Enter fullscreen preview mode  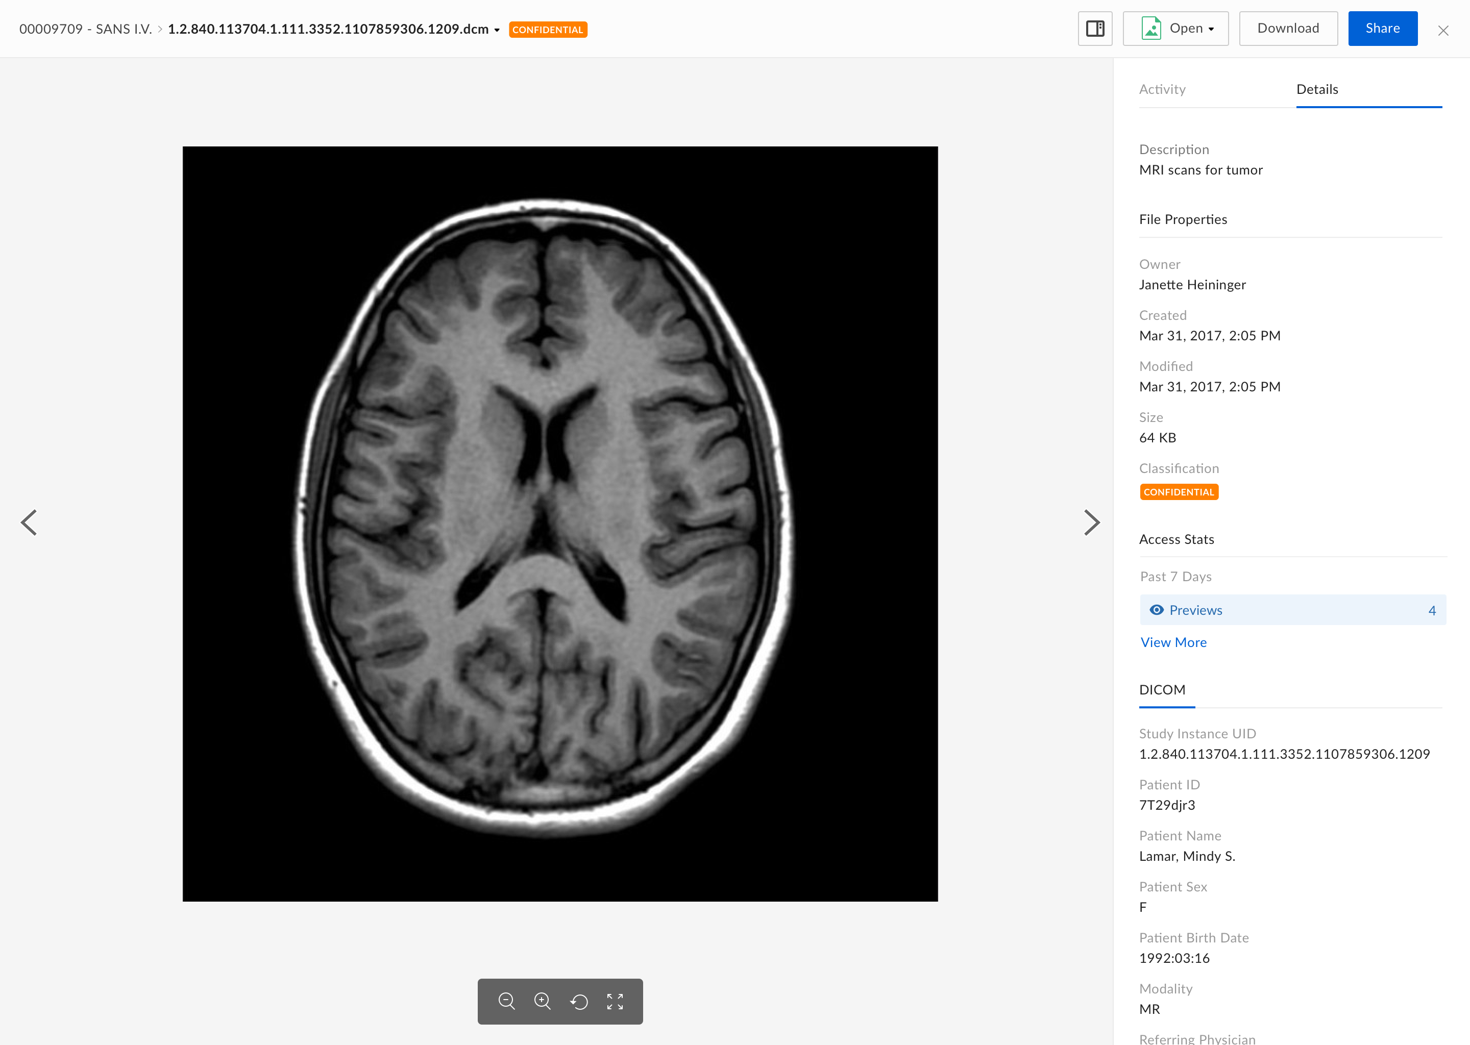(615, 1001)
